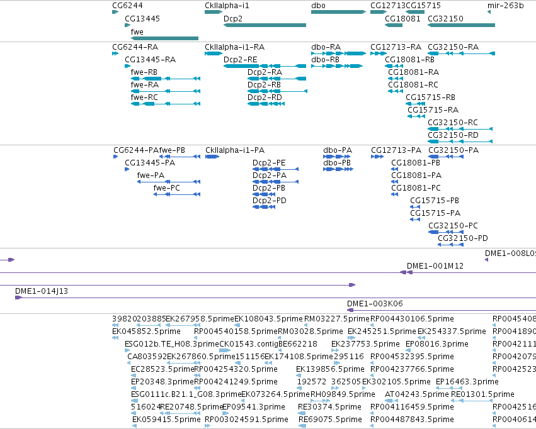
Task: Click the 'CG12713-PA' protein label
Action: pos(396,150)
